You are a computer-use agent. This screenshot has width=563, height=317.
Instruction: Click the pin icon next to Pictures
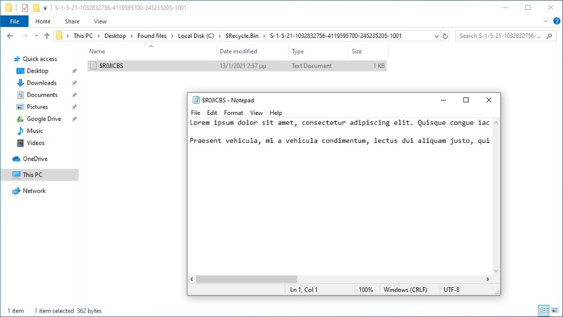[x=74, y=107]
